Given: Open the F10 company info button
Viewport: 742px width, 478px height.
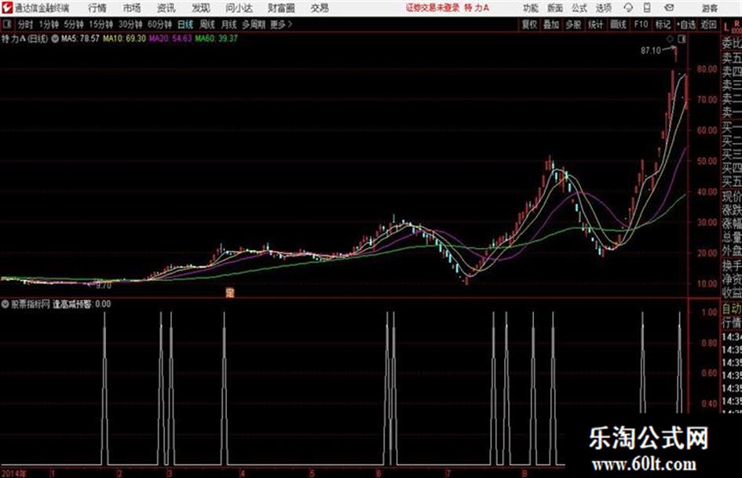Looking at the screenshot, I should (x=641, y=24).
